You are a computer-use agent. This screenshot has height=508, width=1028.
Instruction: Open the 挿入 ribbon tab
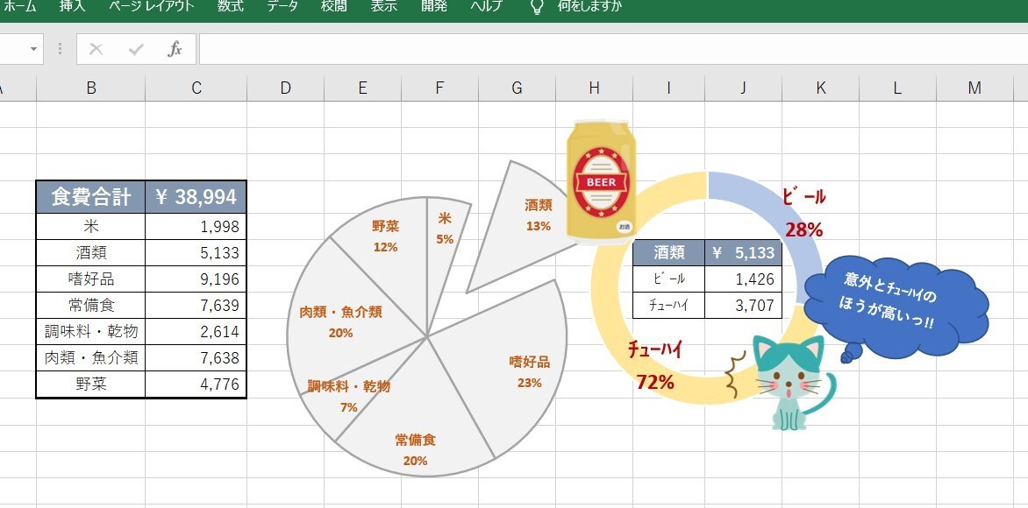(x=72, y=6)
